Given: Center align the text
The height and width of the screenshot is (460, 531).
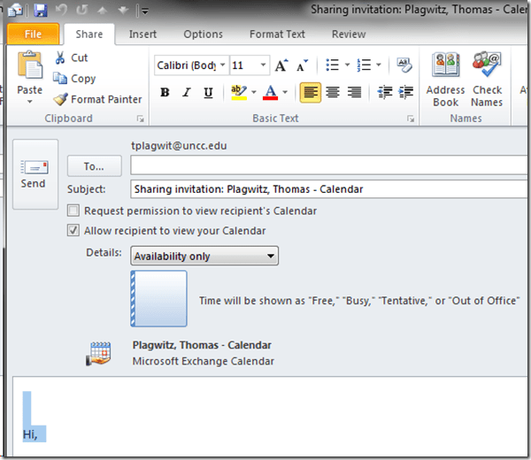Looking at the screenshot, I should click(333, 93).
